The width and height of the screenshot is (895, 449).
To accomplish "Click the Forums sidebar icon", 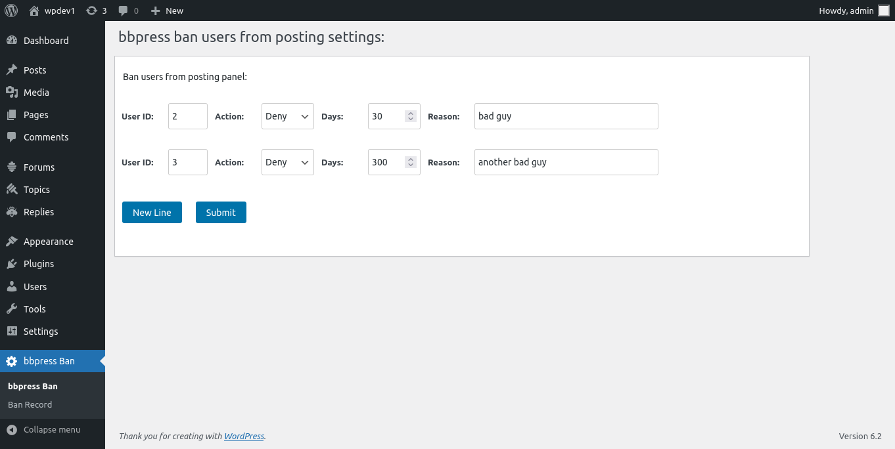I will pos(13,167).
